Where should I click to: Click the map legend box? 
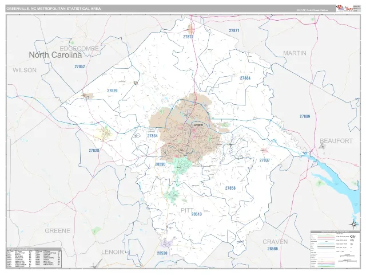tap(335, 249)
